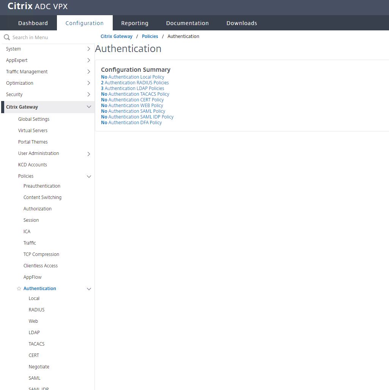Click the favorite star next to Authentication

19,289
